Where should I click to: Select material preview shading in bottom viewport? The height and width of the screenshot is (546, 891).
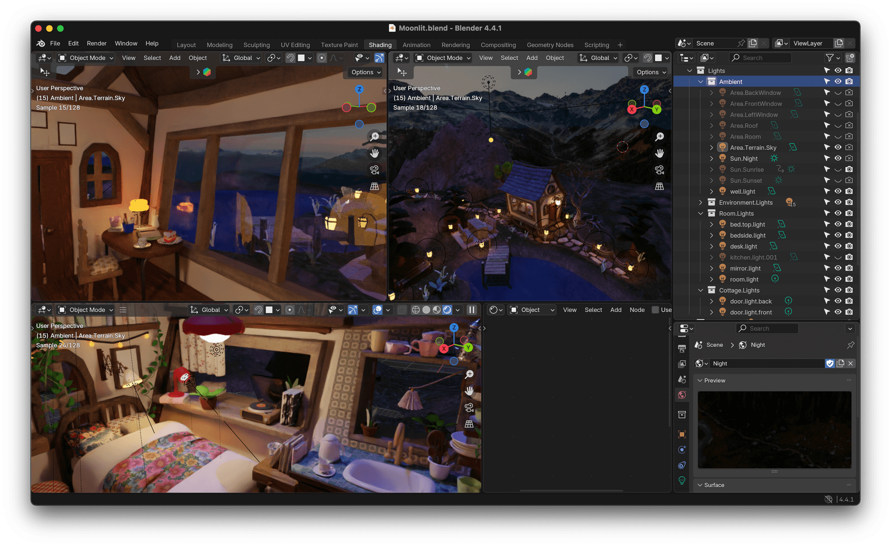point(437,310)
